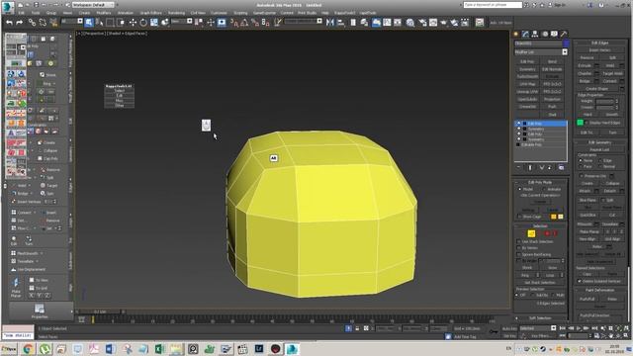Open the Hierarchy command panel tab
The width and height of the screenshot is (633, 356).
tap(534, 34)
